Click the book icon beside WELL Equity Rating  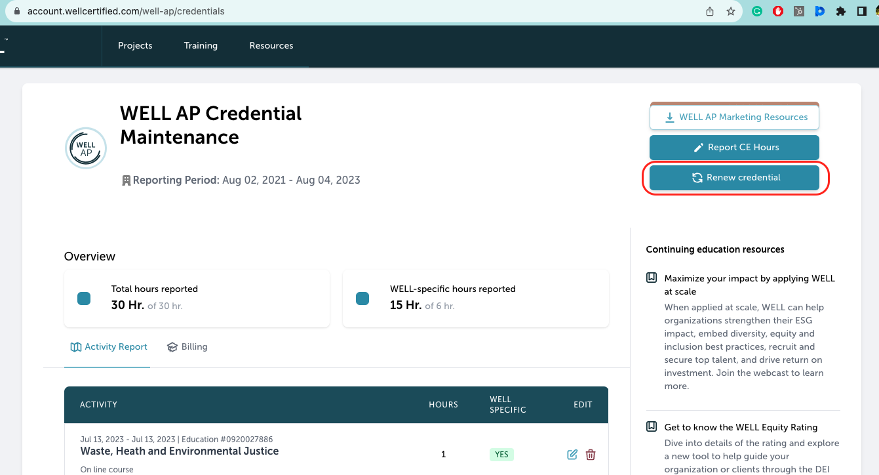pos(652,427)
